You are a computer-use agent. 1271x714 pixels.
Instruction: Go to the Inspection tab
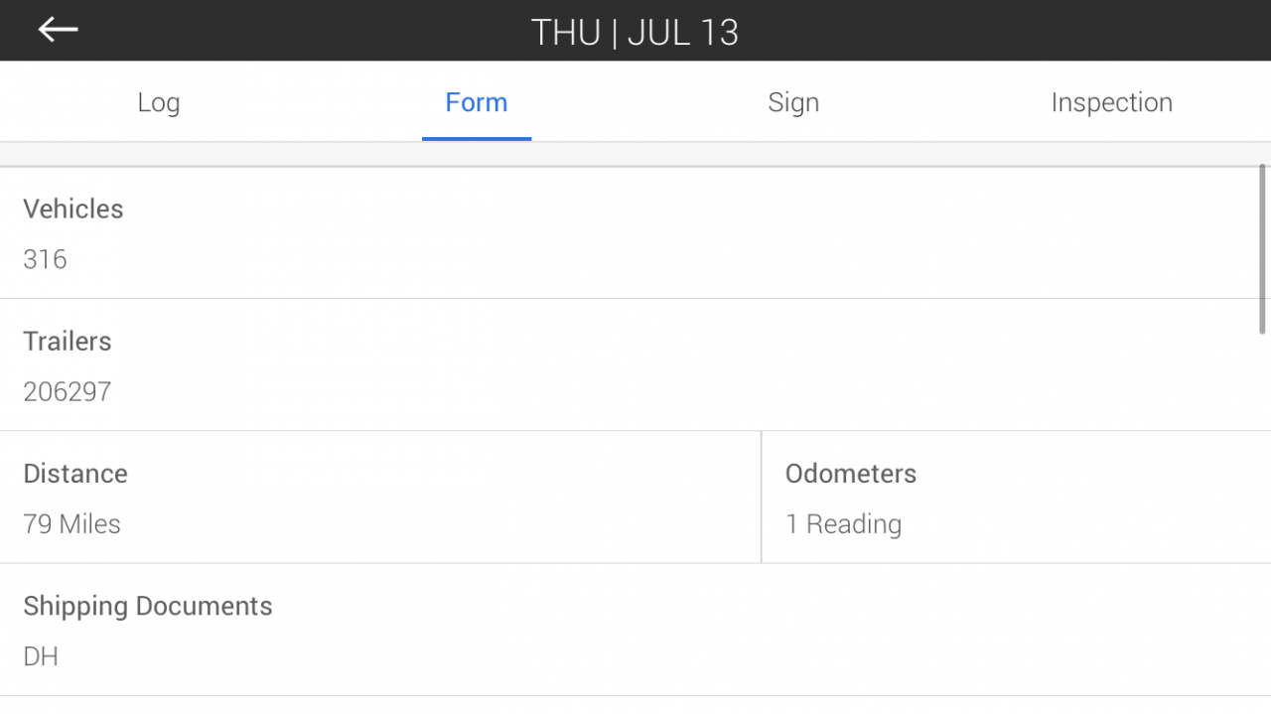pyautogui.click(x=1112, y=102)
